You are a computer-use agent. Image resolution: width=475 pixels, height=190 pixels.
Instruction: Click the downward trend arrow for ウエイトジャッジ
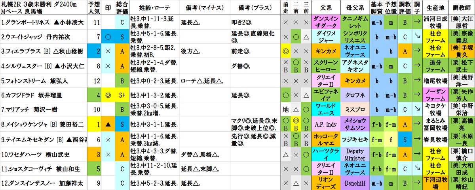tap(418, 37)
